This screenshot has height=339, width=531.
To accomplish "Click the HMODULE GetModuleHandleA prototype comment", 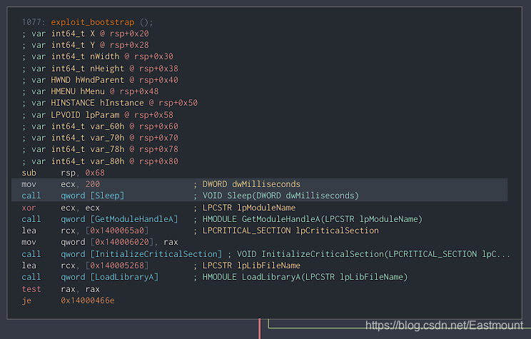I will pos(308,219).
